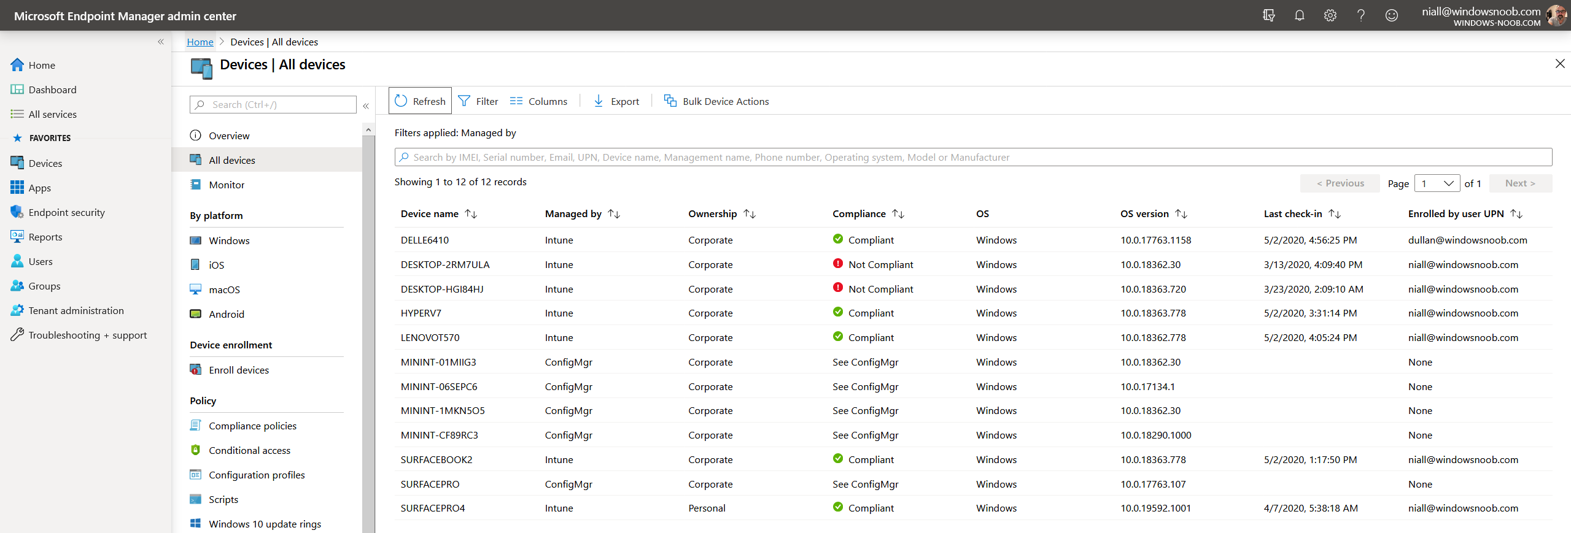The height and width of the screenshot is (533, 1571).
Task: Open Dashboard from the sidebar
Action: [44, 90]
